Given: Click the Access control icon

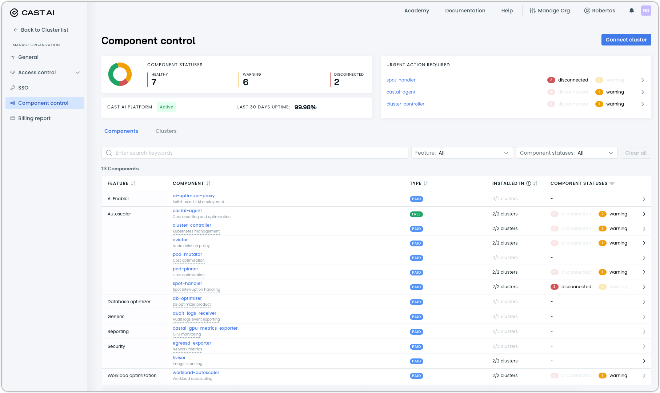Looking at the screenshot, I should (x=13, y=72).
